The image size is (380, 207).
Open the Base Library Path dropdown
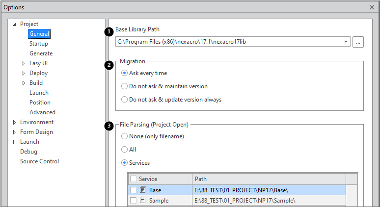coord(347,42)
